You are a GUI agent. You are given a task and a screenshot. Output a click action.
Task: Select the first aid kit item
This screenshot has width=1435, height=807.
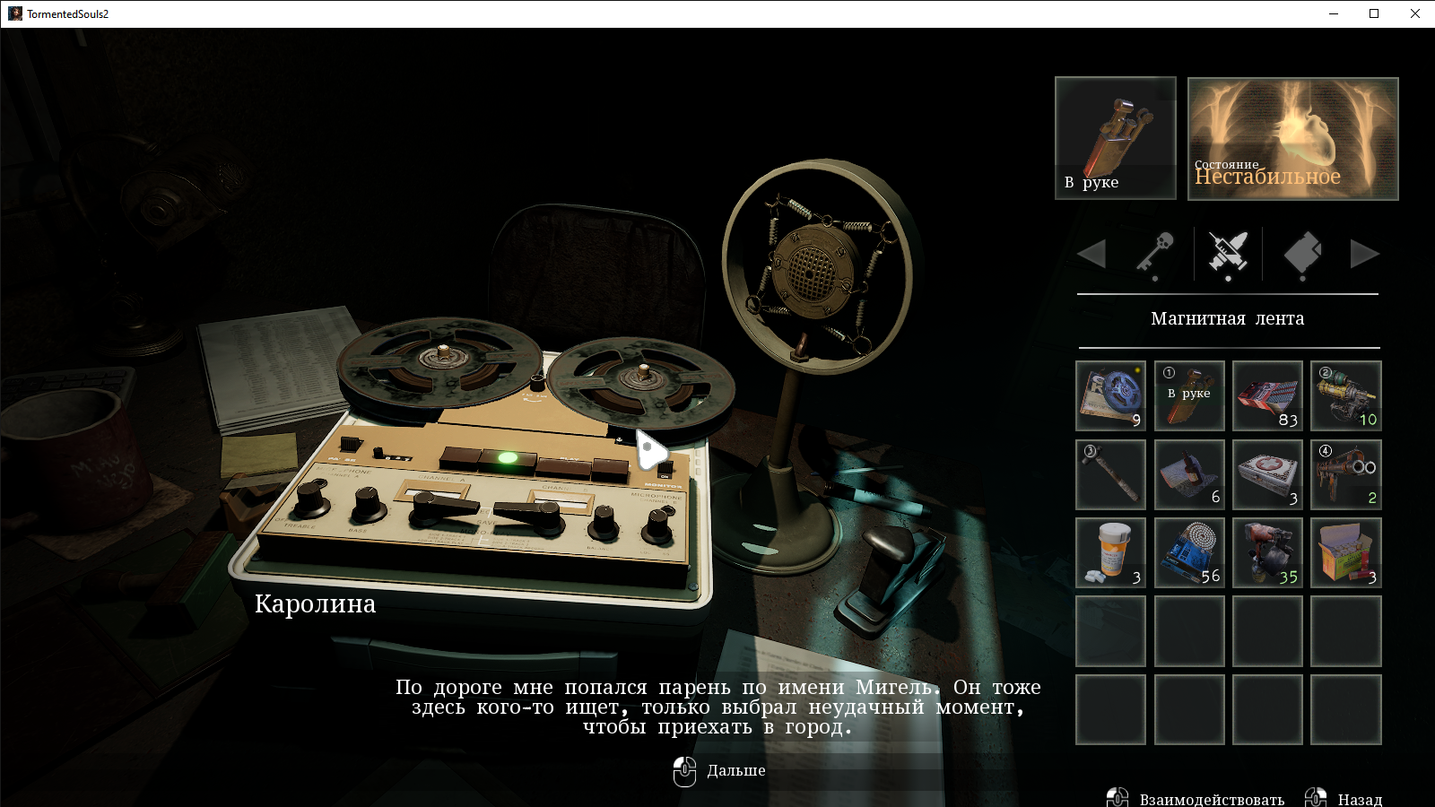(1267, 474)
